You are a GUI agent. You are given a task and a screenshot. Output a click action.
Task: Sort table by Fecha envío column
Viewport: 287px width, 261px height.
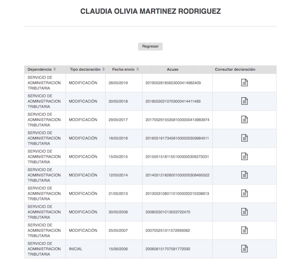pyautogui.click(x=137, y=70)
